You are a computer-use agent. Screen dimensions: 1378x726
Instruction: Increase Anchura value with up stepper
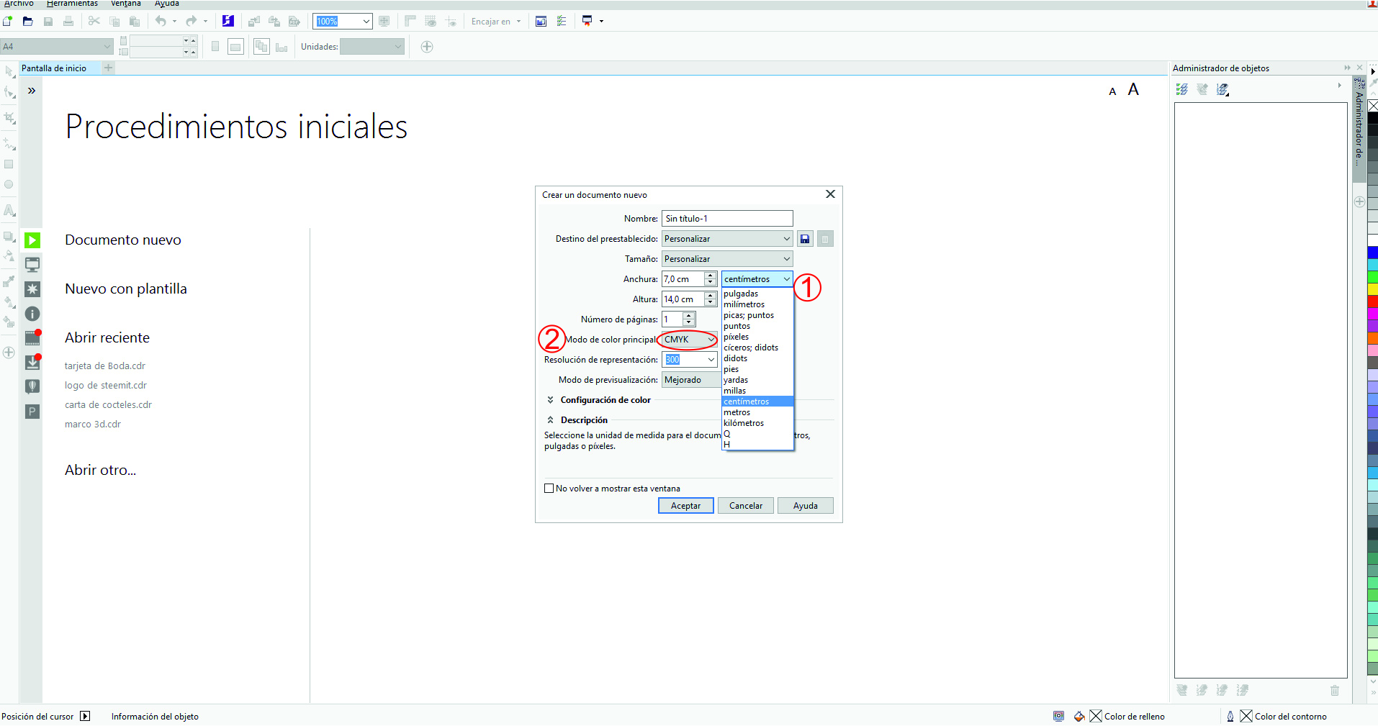click(x=711, y=276)
